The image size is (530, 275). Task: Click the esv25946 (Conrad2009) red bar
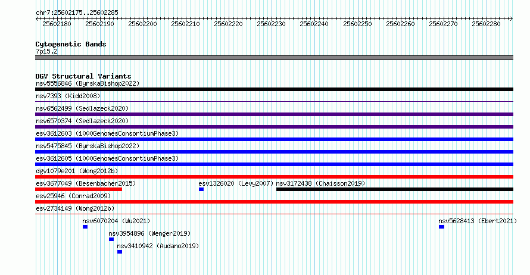pos(274,202)
